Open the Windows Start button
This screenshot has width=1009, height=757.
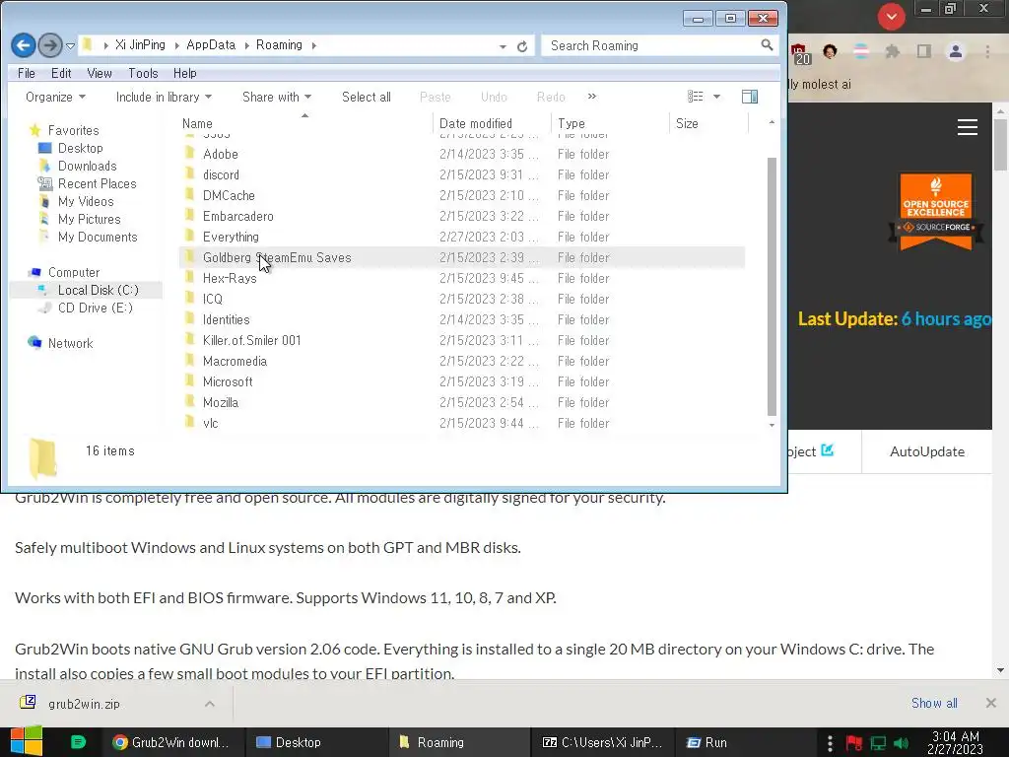click(27, 742)
